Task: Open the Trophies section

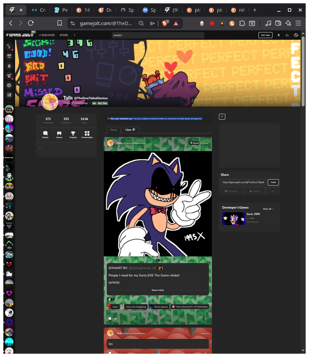Action: (73, 134)
